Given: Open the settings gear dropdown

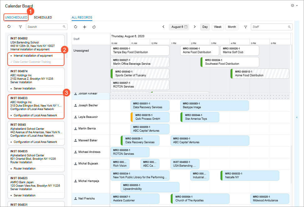Looking at the screenshot, I should pyautogui.click(x=294, y=6).
